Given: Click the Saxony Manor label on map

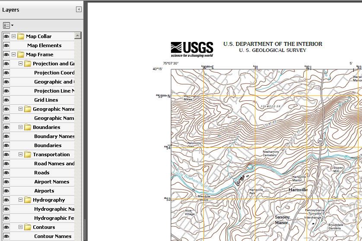Looking at the screenshot, I should (x=282, y=220).
